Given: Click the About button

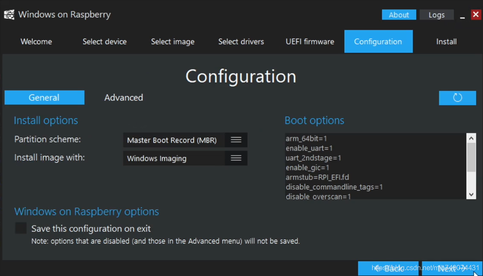Looking at the screenshot, I should [399, 15].
